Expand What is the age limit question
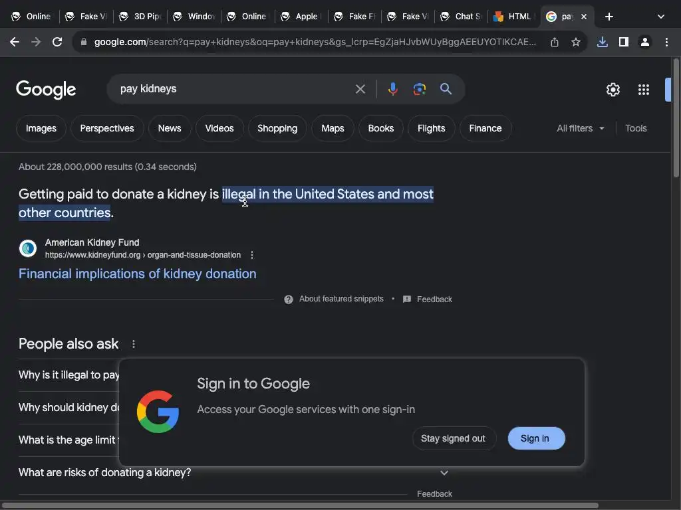The height and width of the screenshot is (510, 681). coord(68,440)
